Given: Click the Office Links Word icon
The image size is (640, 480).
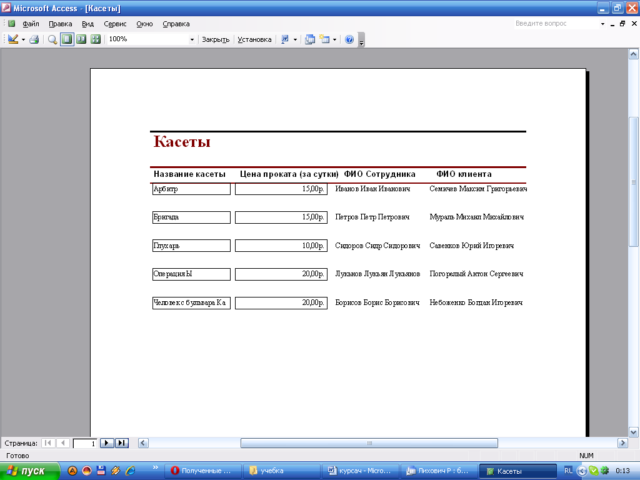Looking at the screenshot, I should (285, 39).
